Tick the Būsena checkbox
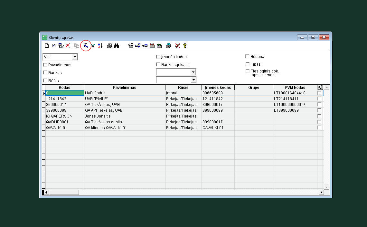The height and width of the screenshot is (227, 367). pos(247,56)
